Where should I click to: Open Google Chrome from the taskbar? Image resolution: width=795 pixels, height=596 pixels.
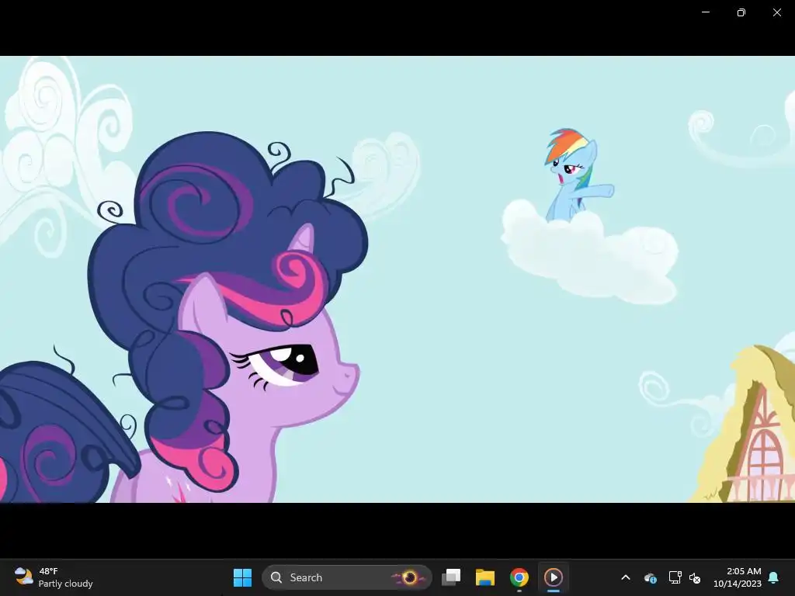pyautogui.click(x=519, y=577)
